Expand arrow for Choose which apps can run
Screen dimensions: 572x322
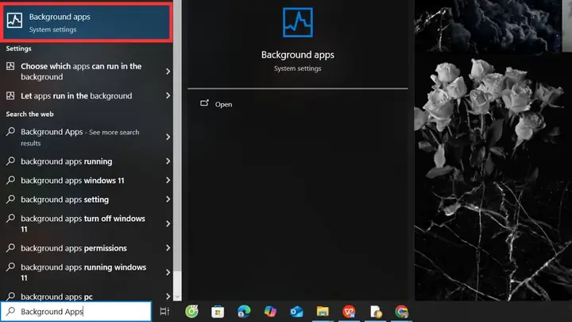click(168, 72)
